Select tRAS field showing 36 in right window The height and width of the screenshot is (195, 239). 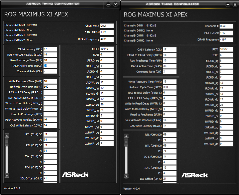click(x=170, y=66)
